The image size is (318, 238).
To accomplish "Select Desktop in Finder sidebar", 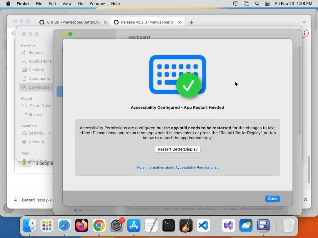I will click(x=36, y=70).
